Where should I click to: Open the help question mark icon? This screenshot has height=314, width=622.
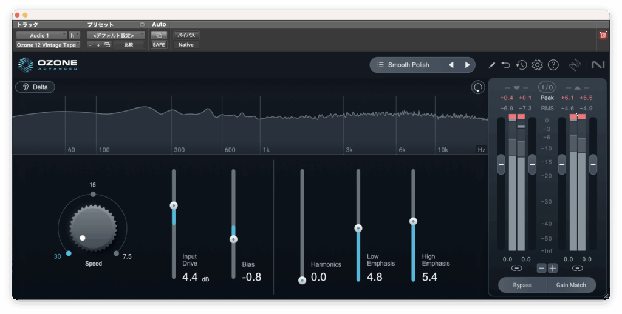pyautogui.click(x=553, y=65)
